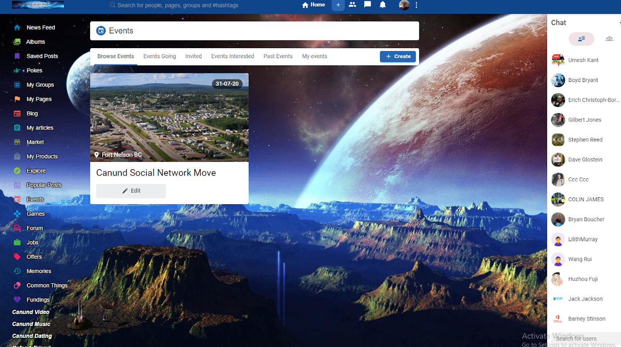Viewport: 621px width, 347px height.
Task: Open chat with LilithMurray
Action: point(584,239)
